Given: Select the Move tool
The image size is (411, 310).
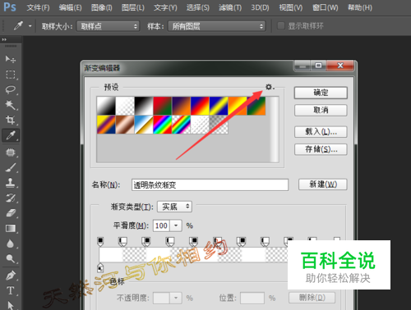Looking at the screenshot, I should click(x=11, y=59).
